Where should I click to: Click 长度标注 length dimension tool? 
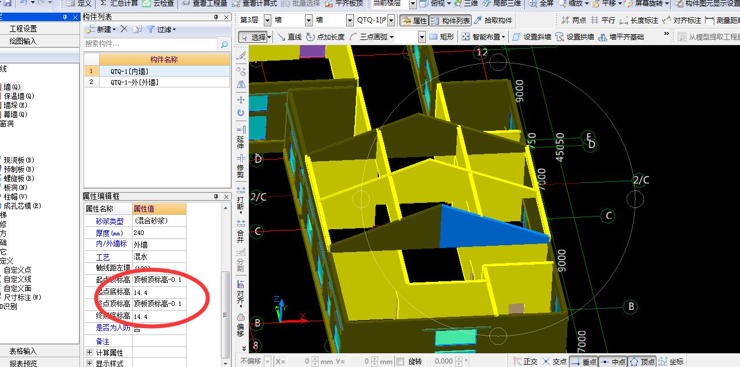(x=639, y=21)
